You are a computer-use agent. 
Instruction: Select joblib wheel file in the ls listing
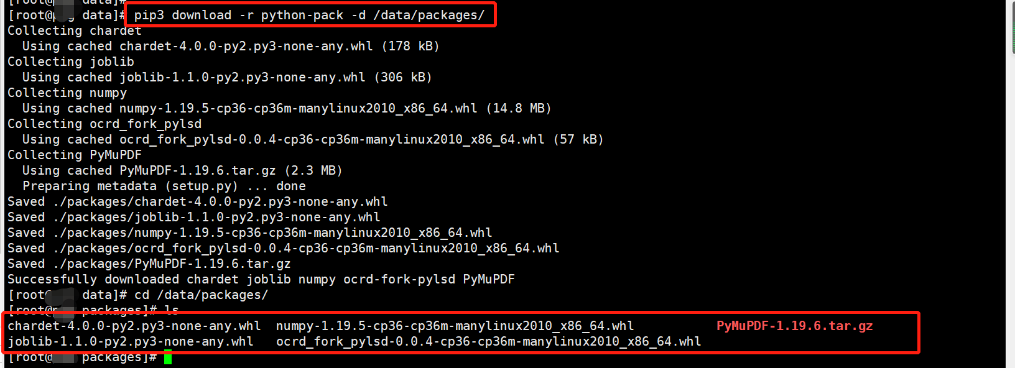pyautogui.click(x=130, y=341)
